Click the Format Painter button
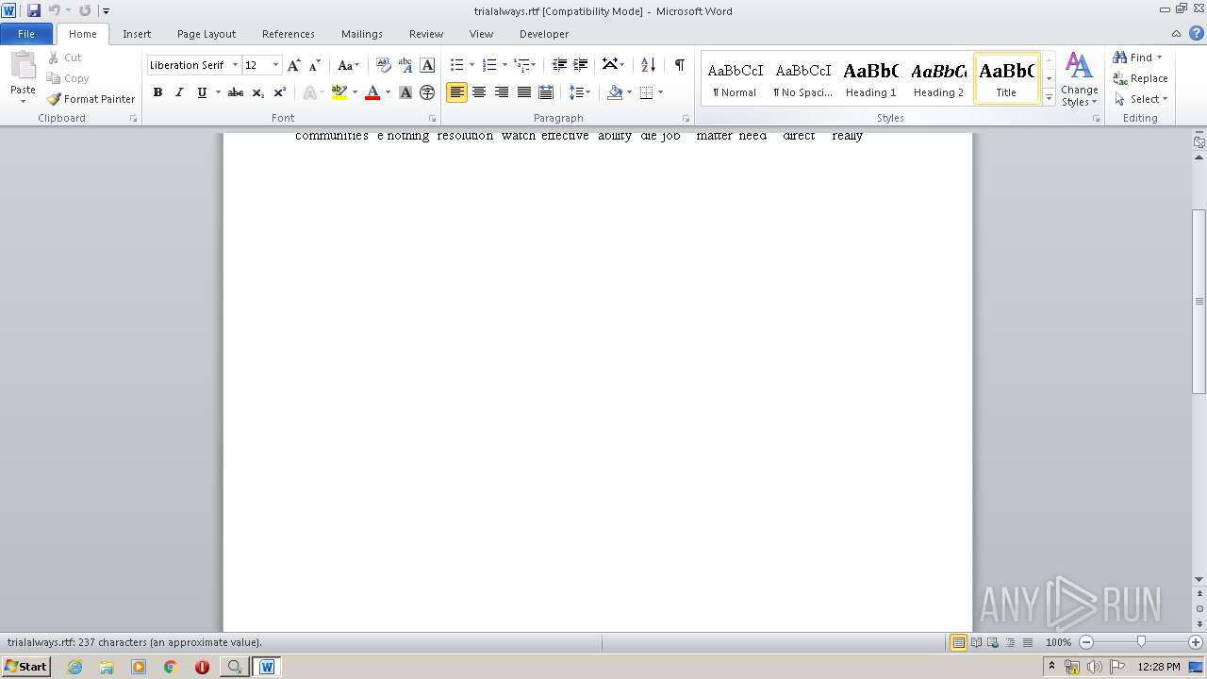This screenshot has width=1207, height=679. pyautogui.click(x=91, y=99)
